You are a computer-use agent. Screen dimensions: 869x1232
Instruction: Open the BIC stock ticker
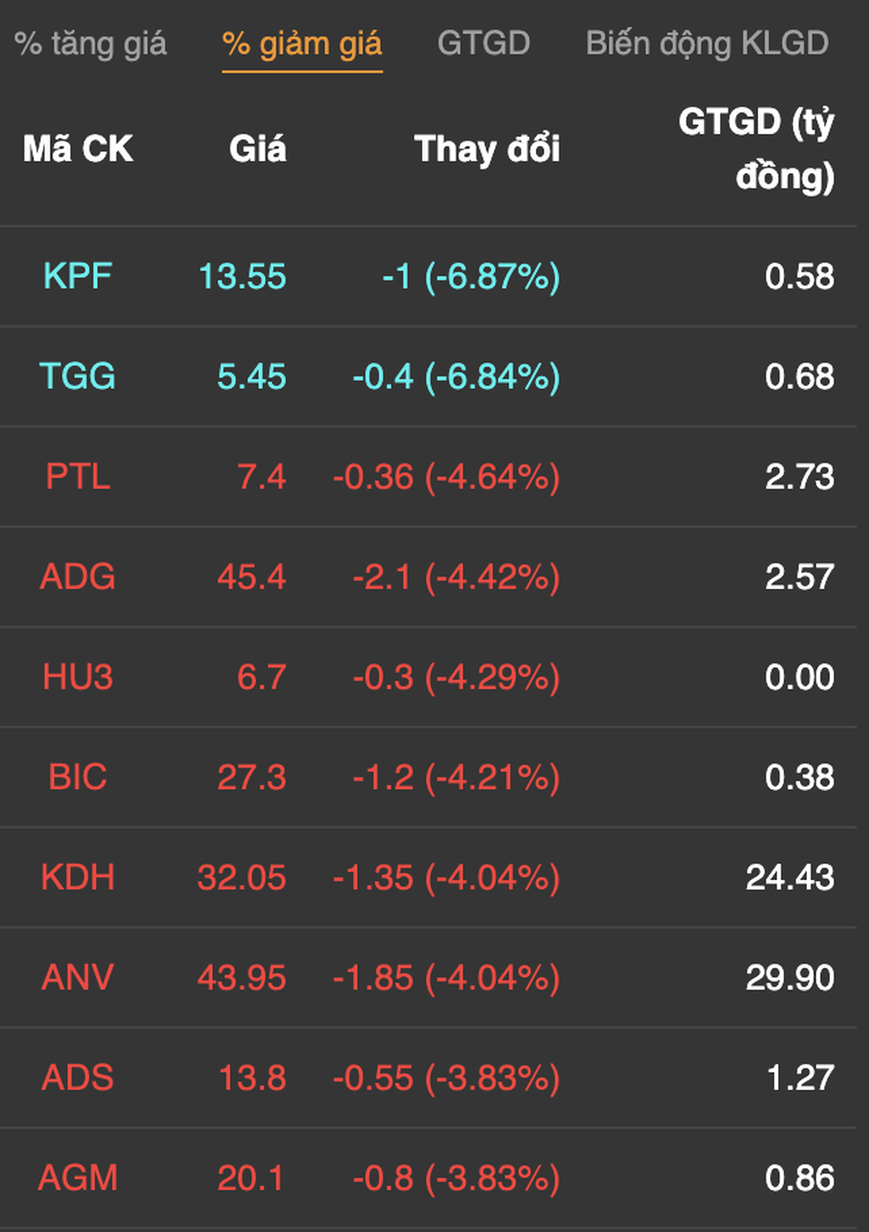pyautogui.click(x=78, y=777)
